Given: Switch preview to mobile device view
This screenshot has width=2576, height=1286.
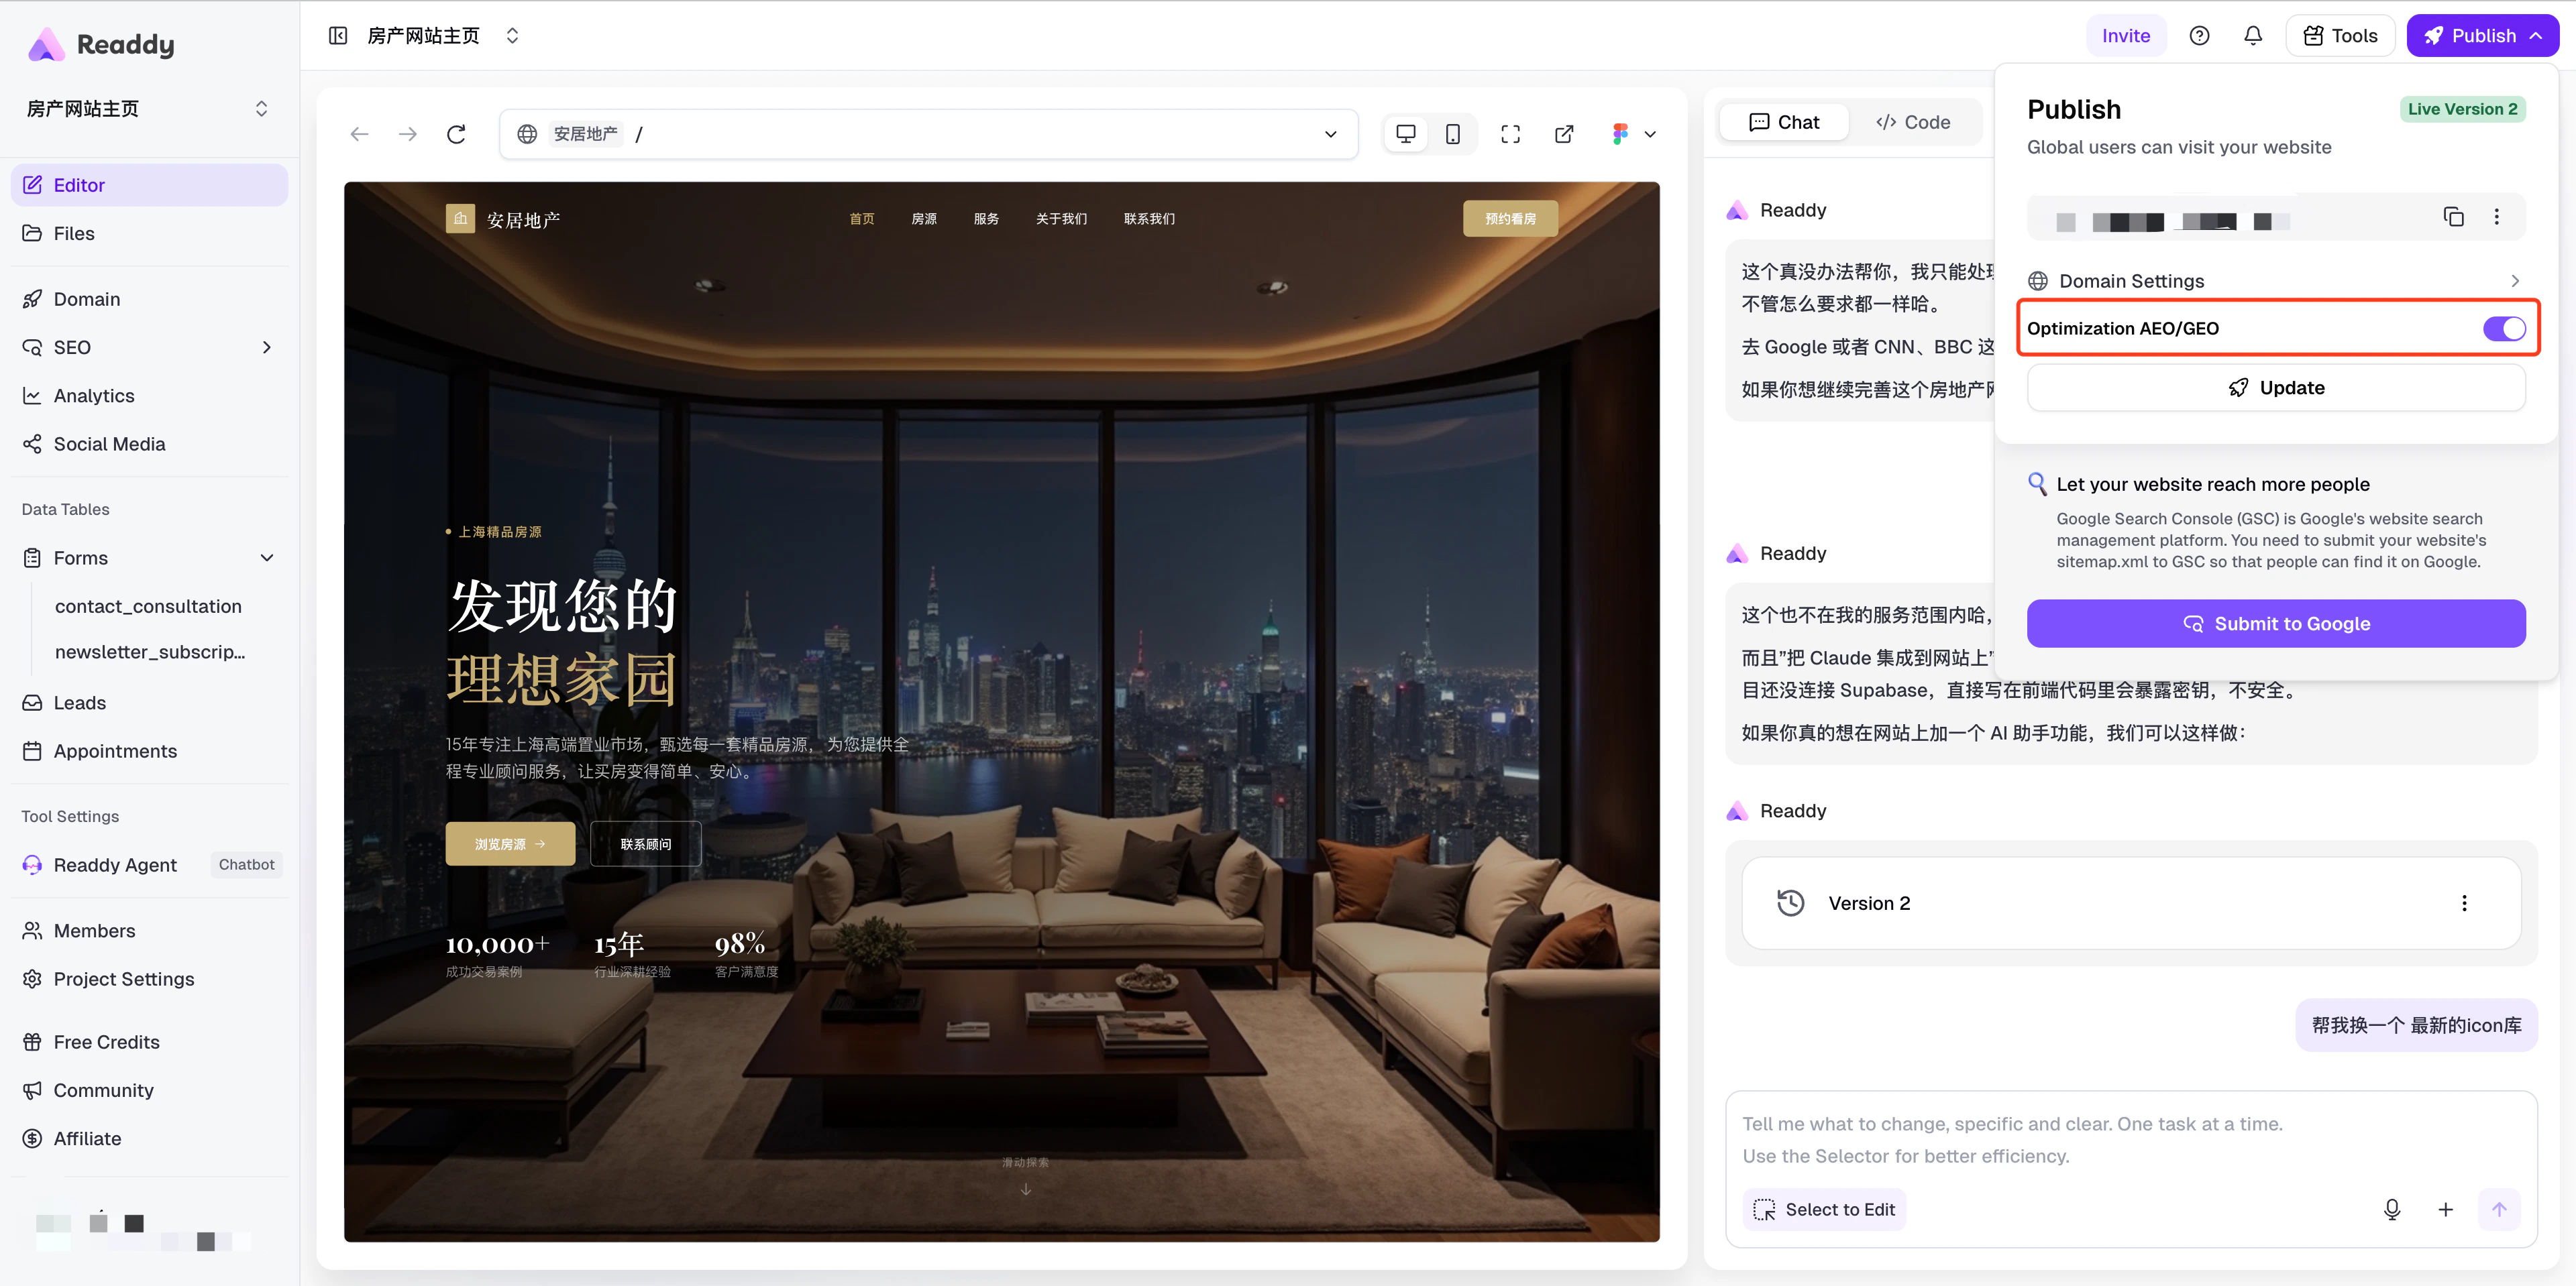Looking at the screenshot, I should click(x=1452, y=134).
